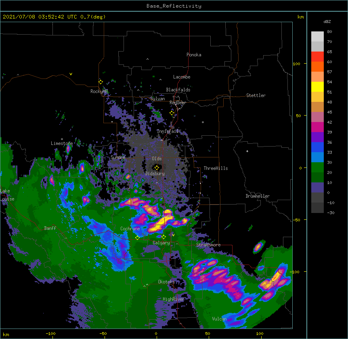Click the Base_Reflectivity title
Viewport: 348px width, 339px height.
(x=174, y=6)
